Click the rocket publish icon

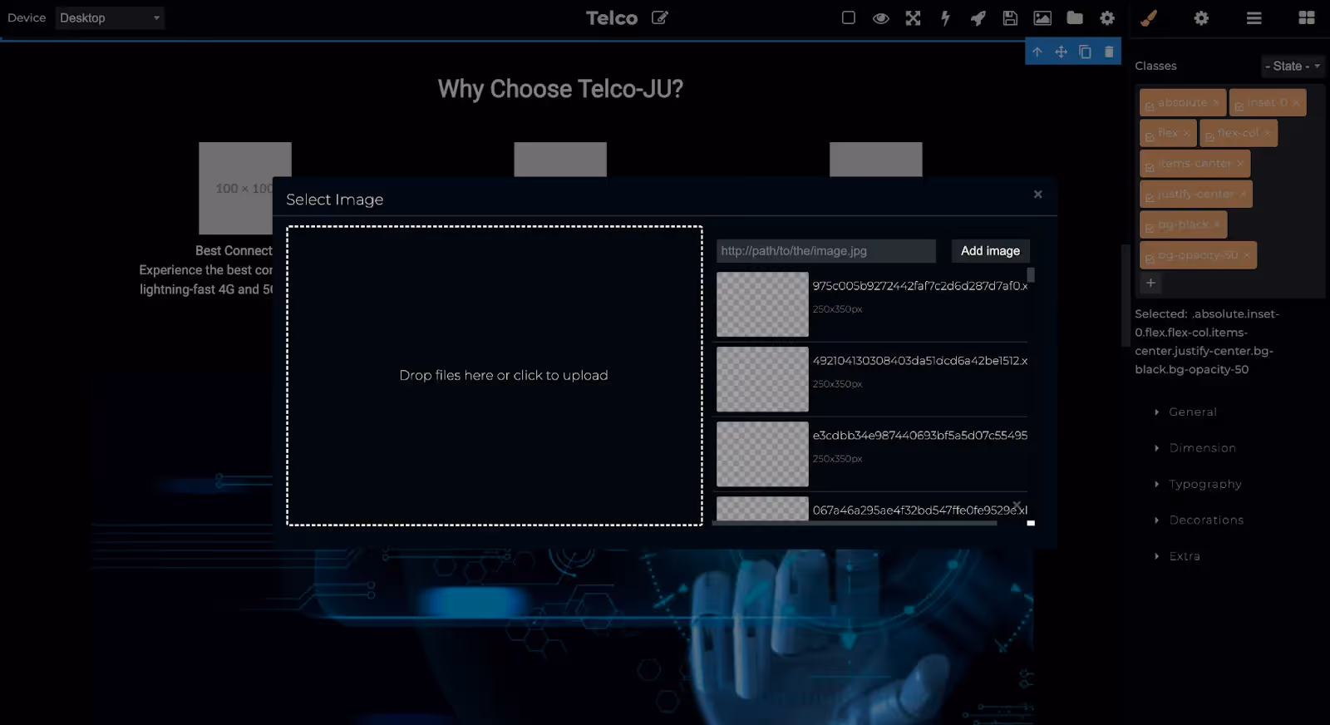pyautogui.click(x=978, y=17)
